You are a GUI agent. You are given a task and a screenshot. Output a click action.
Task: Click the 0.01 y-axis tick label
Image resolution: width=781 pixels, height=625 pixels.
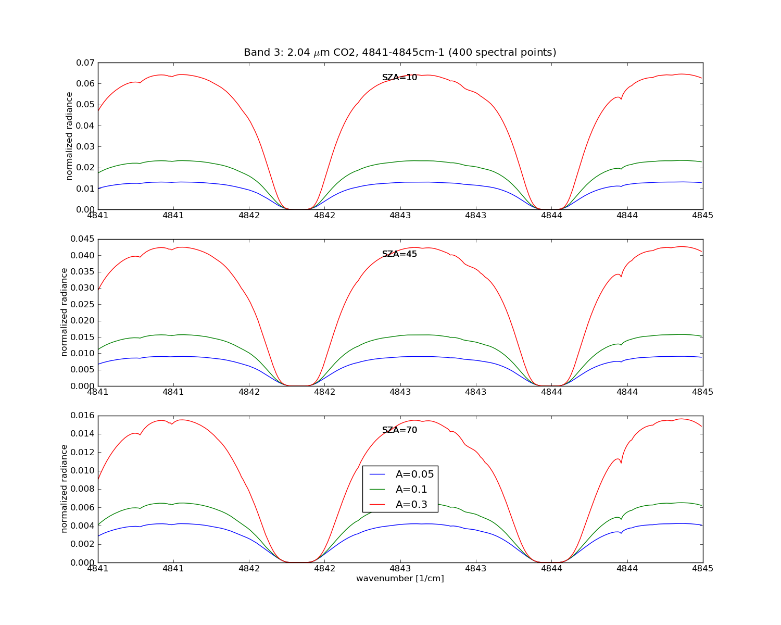85,189
